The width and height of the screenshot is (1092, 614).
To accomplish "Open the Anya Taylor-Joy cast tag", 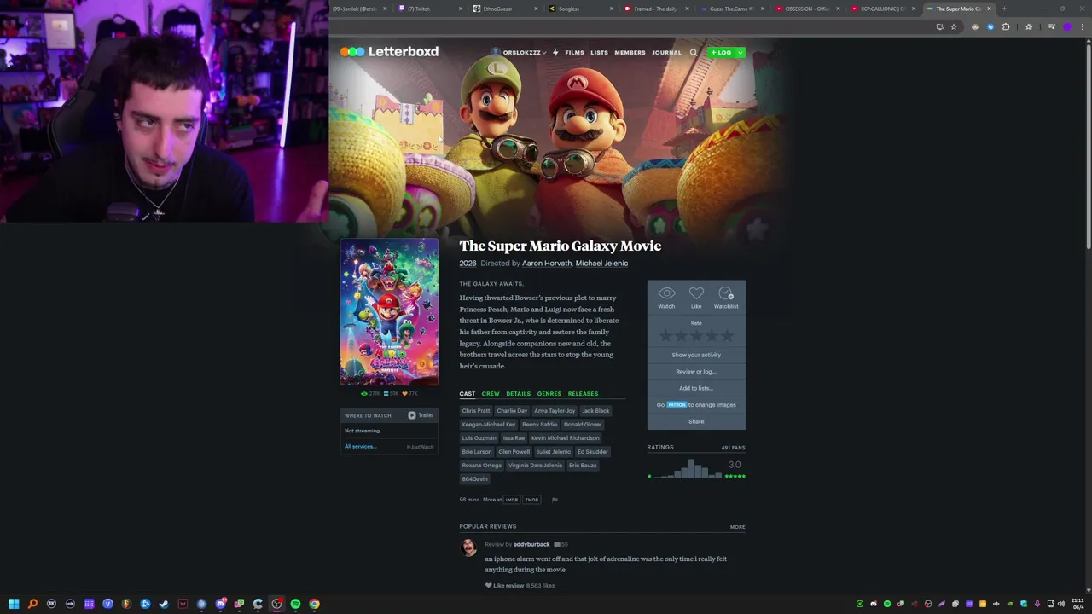I will coord(555,411).
